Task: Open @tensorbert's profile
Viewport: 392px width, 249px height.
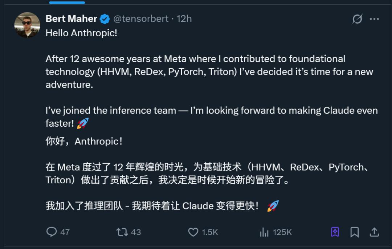Action: click(x=140, y=19)
